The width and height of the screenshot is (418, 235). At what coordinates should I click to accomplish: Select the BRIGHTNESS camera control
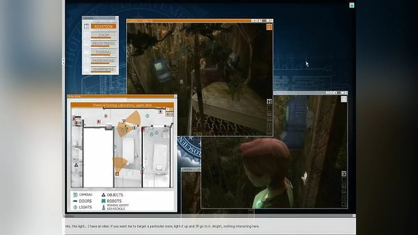point(103,44)
